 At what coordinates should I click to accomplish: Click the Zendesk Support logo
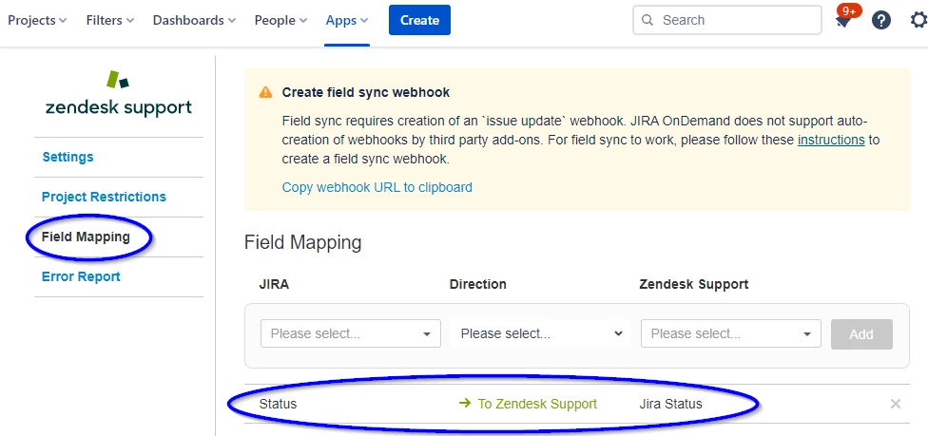[118, 95]
